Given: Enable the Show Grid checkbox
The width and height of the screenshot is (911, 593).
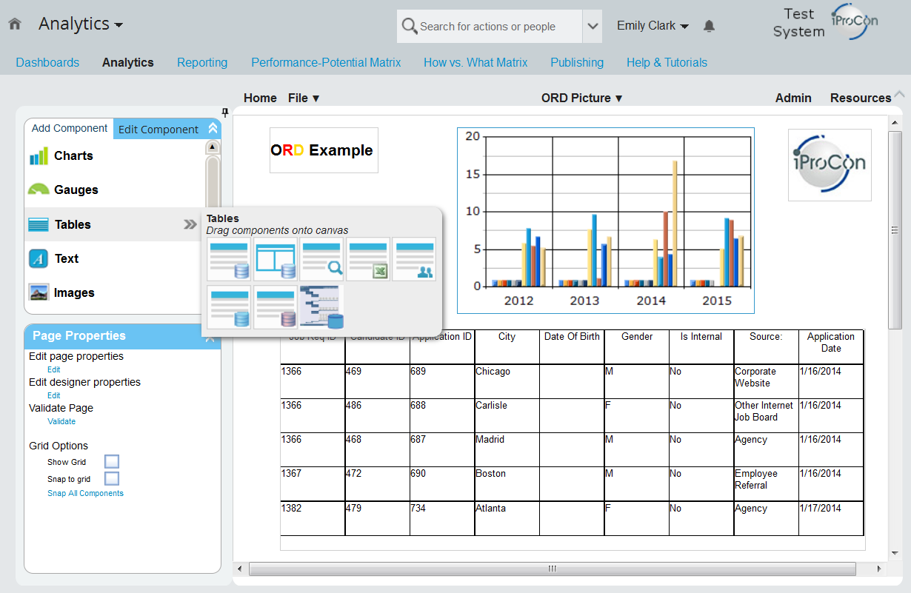Looking at the screenshot, I should point(112,462).
